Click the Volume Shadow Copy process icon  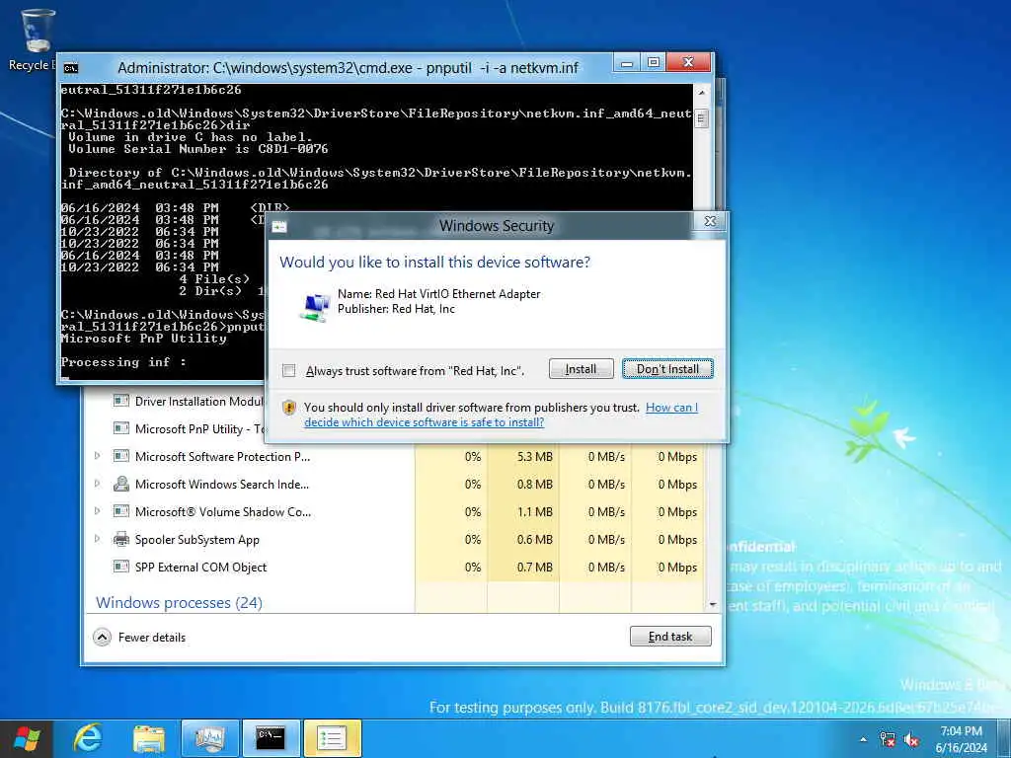tap(121, 512)
